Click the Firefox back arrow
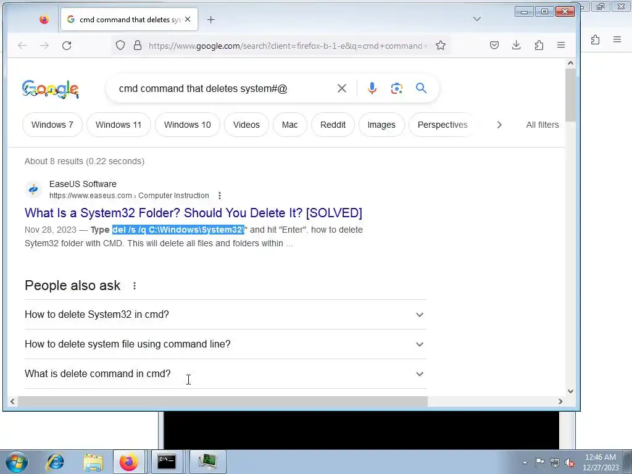 pos(22,46)
